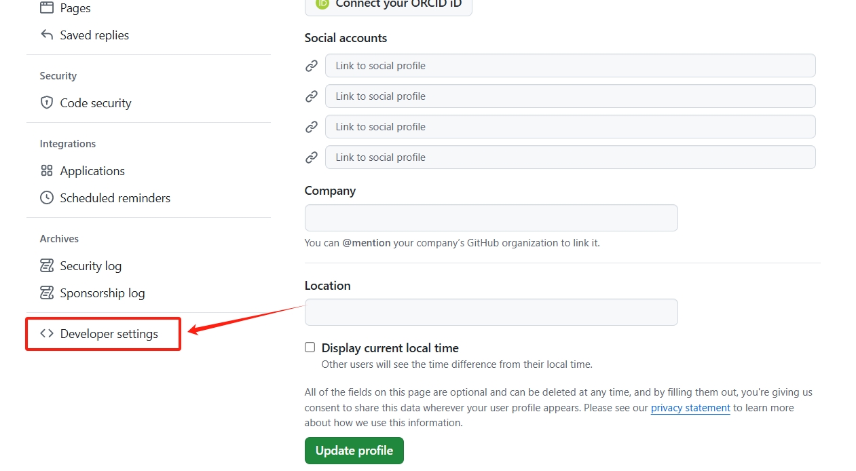Enable Display current local time checkbox
Image resolution: width=856 pixels, height=471 pixels.
310,347
